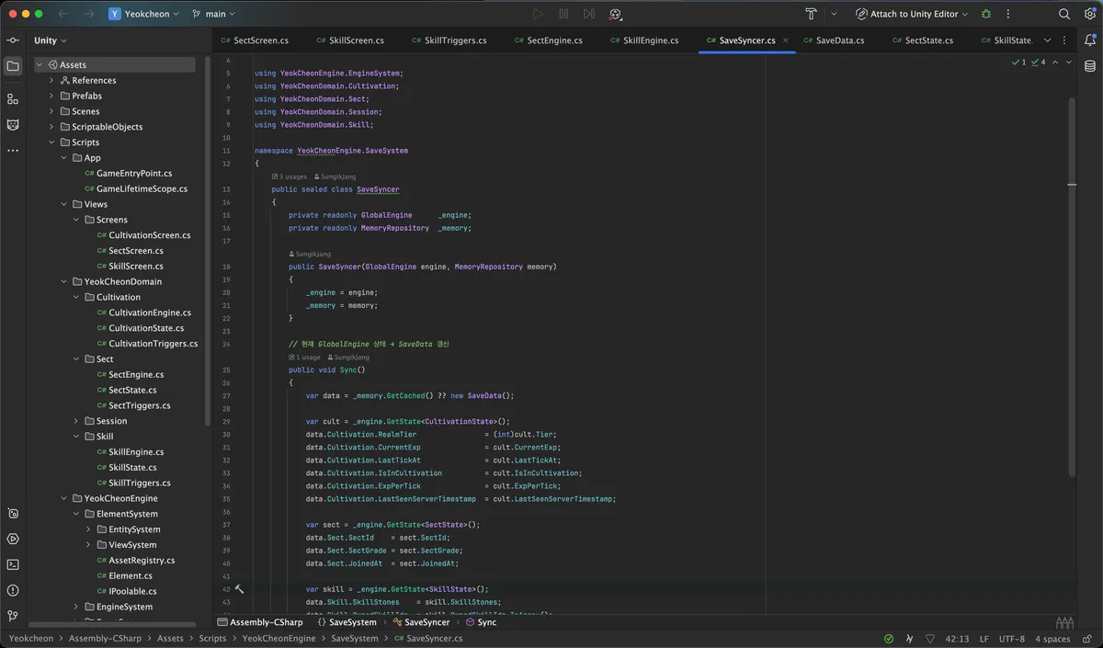Show hidden editor tabs chevron
The width and height of the screenshot is (1103, 648).
1048,40
